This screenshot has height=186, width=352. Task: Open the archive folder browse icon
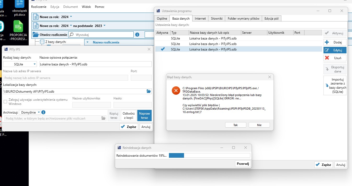[x=103, y=118]
